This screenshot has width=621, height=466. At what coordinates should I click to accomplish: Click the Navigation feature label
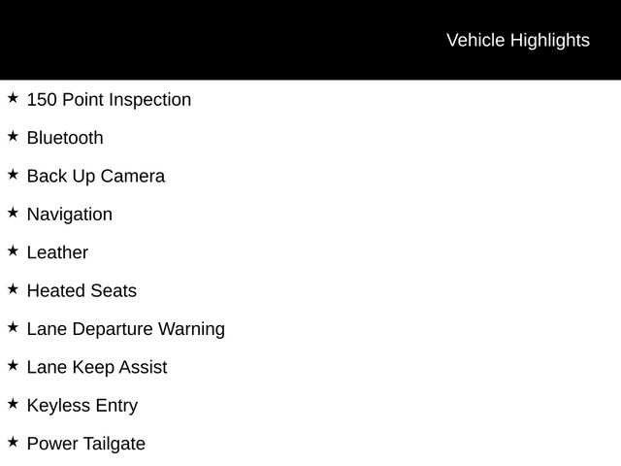[x=70, y=214]
